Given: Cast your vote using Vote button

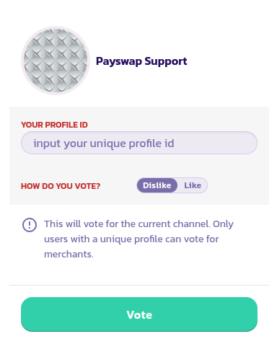Looking at the screenshot, I should tap(139, 314).
